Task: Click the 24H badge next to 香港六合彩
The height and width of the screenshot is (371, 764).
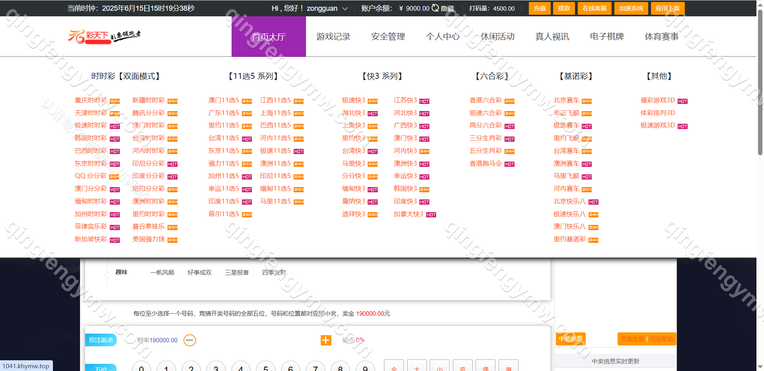Action: 510,101
